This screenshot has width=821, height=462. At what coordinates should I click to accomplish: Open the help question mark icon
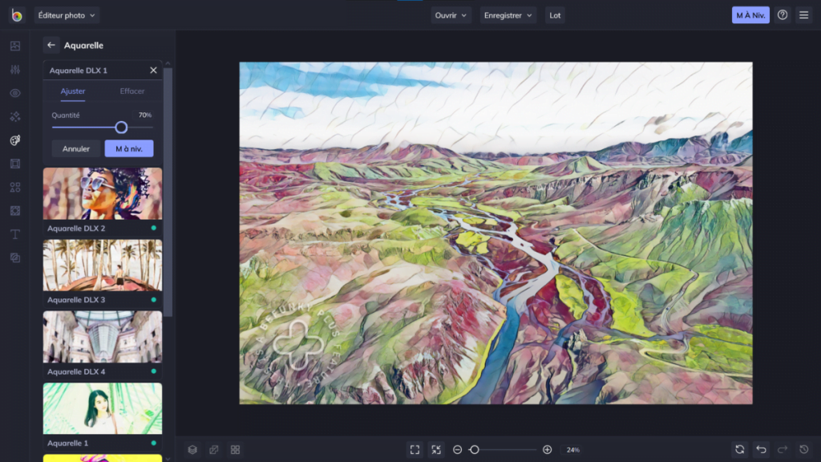tap(783, 15)
